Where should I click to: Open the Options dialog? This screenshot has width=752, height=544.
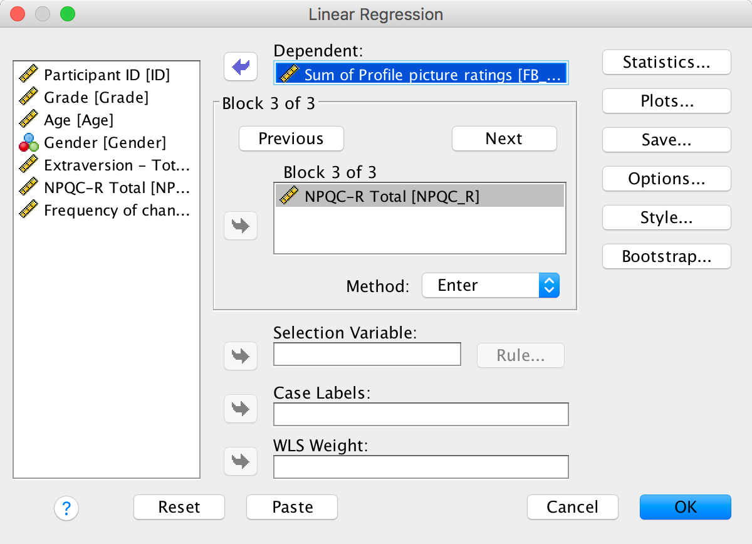666,179
